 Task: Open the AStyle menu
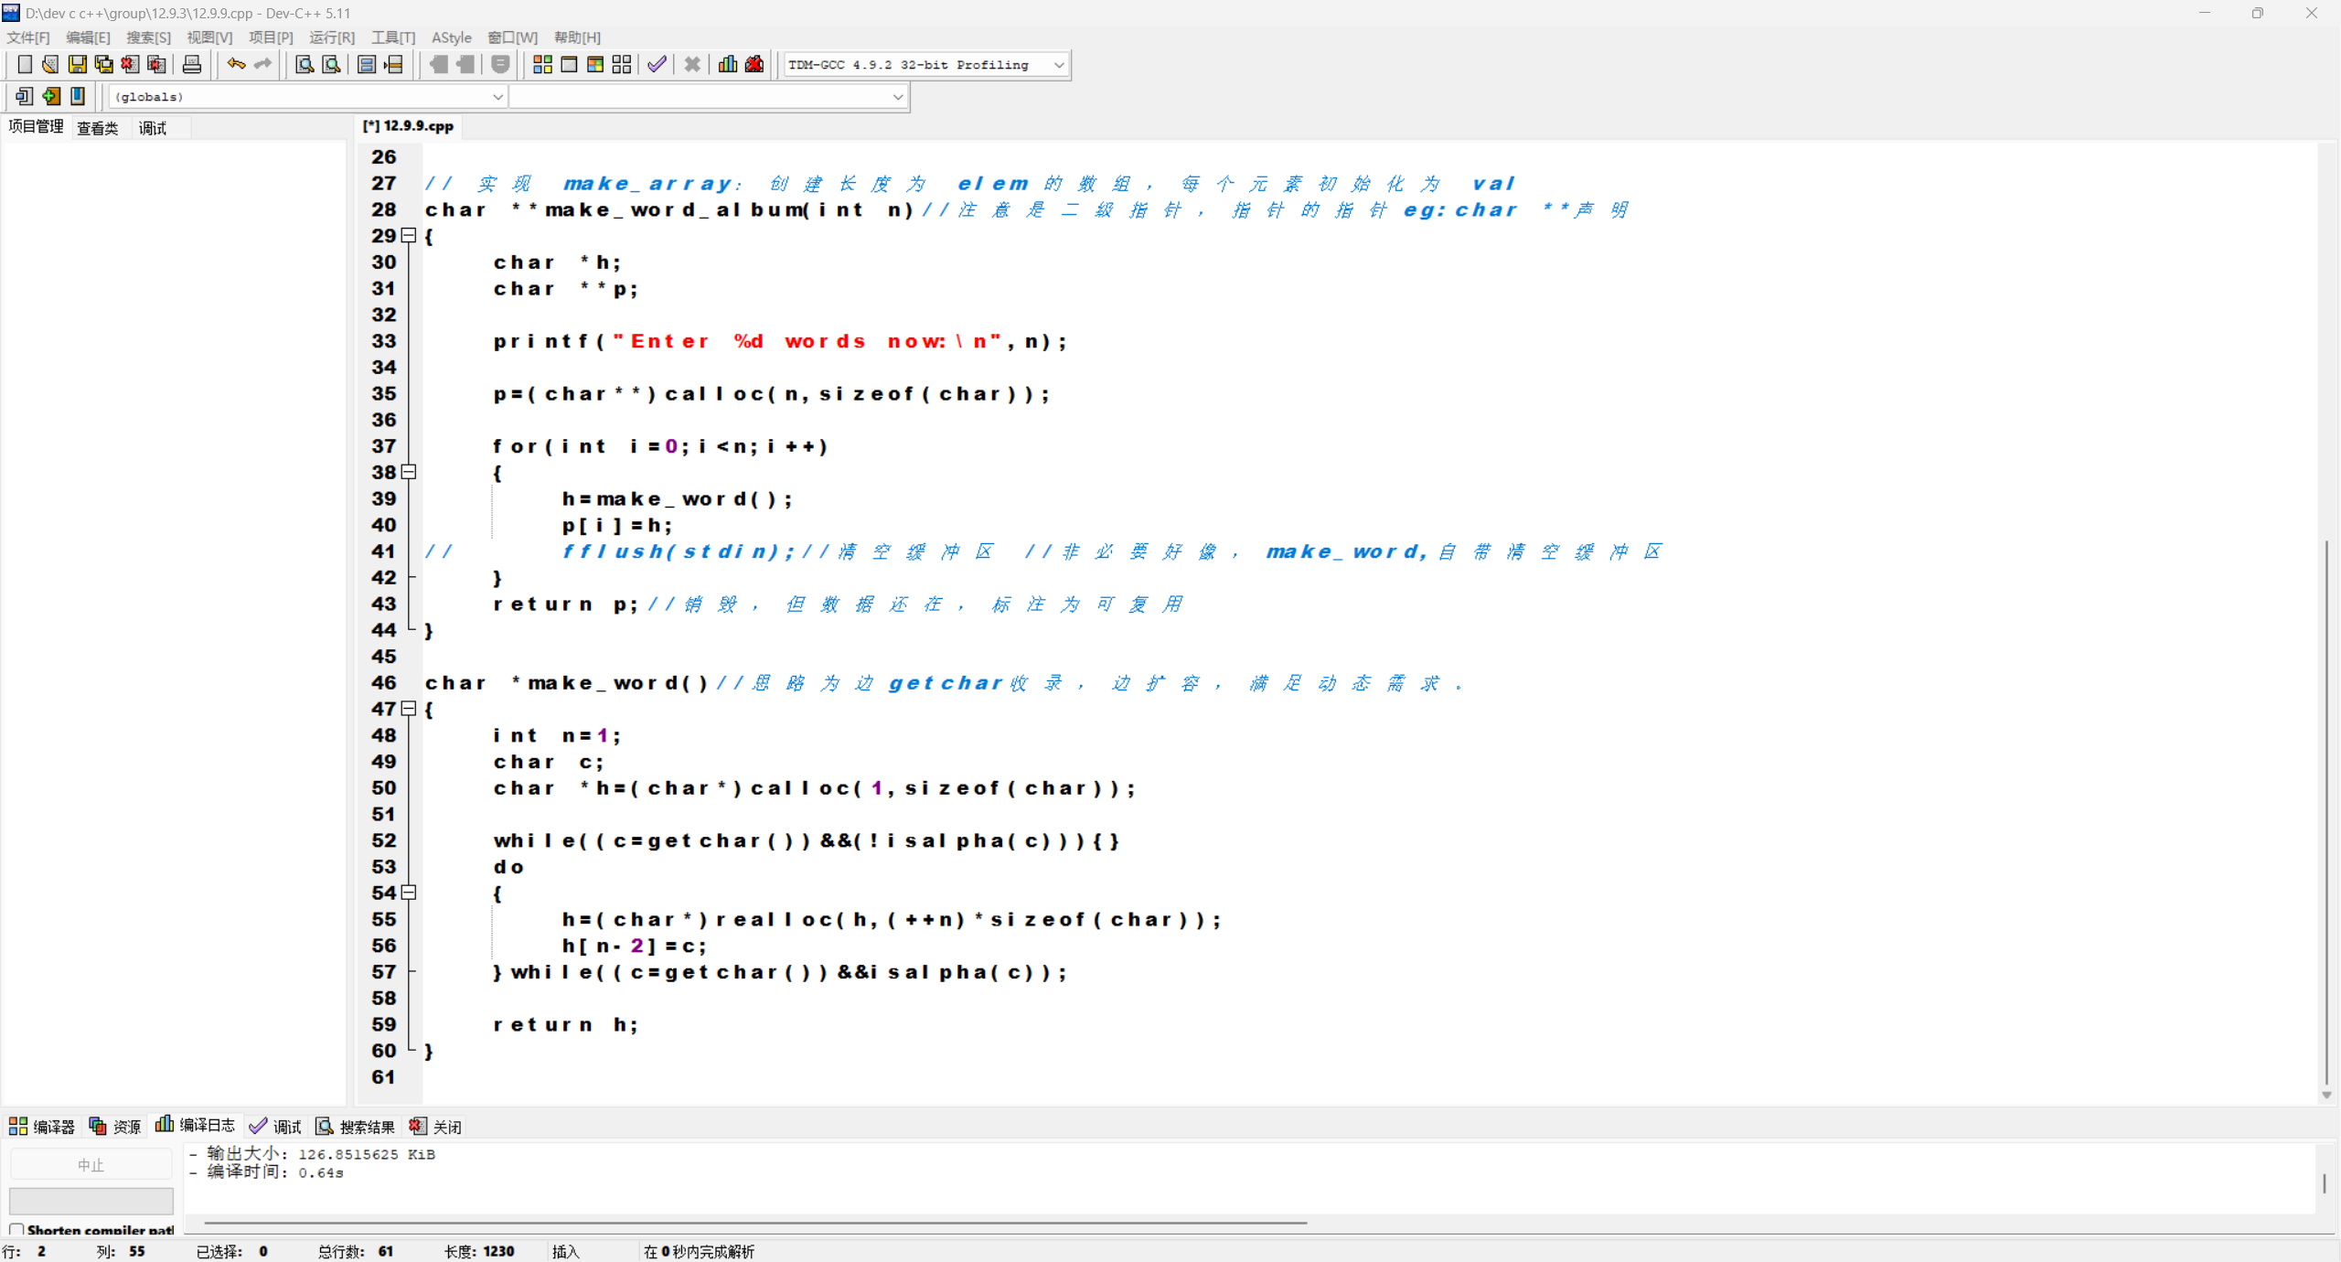pyautogui.click(x=451, y=37)
